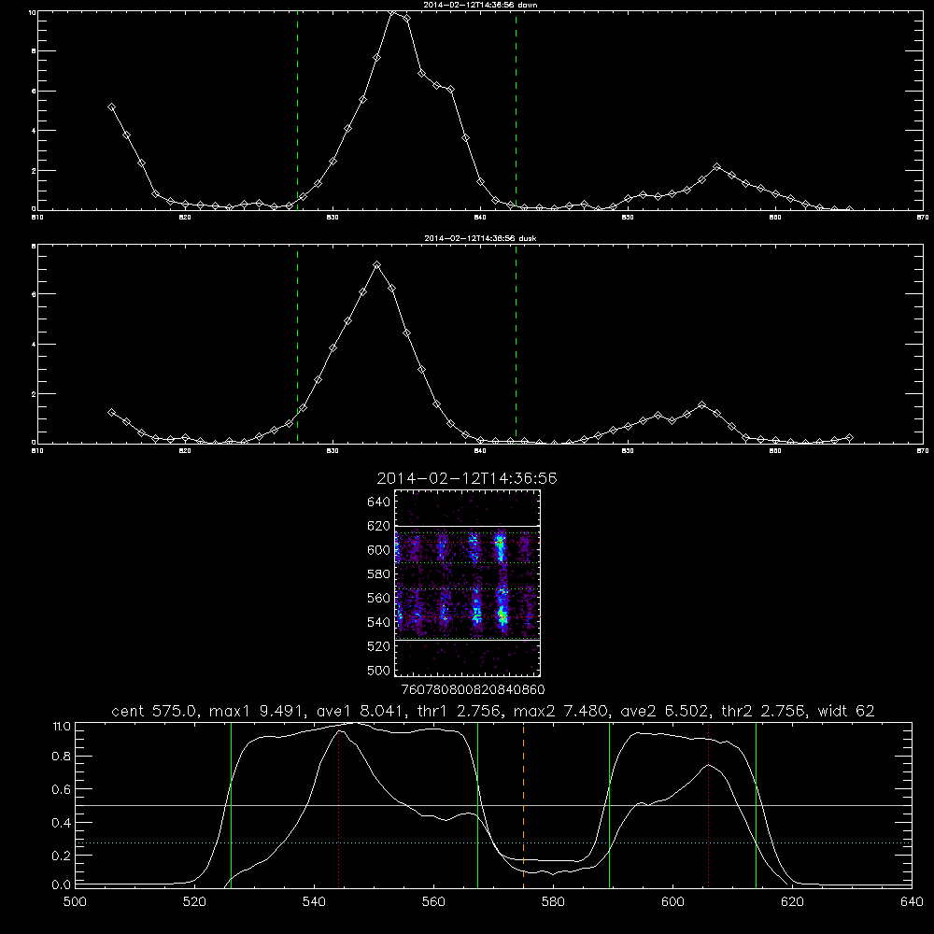
Task: Click the x-axis label 640 of bottom plot
Action: click(x=912, y=902)
